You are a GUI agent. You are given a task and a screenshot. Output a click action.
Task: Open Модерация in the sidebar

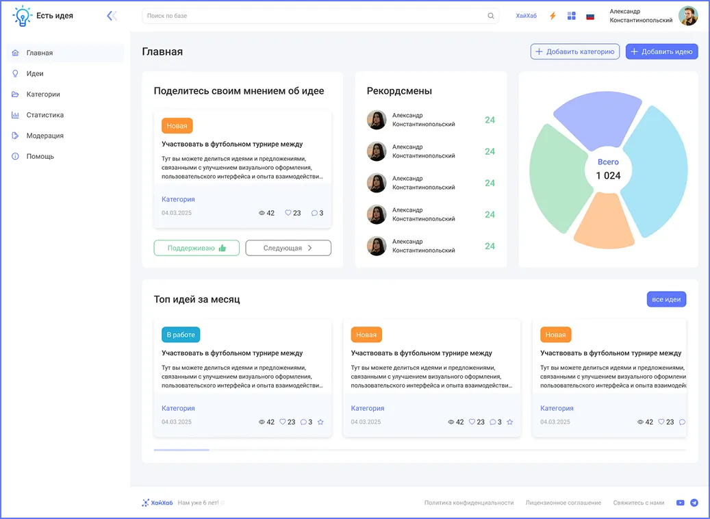pyautogui.click(x=45, y=136)
